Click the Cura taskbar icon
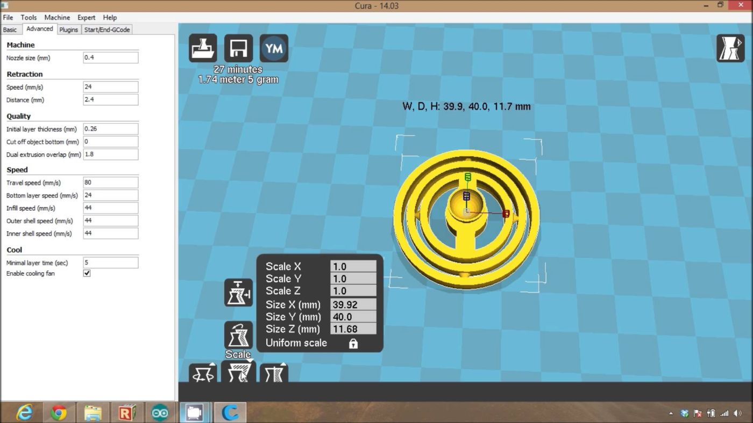Viewport: 753px width, 423px height. coord(230,412)
